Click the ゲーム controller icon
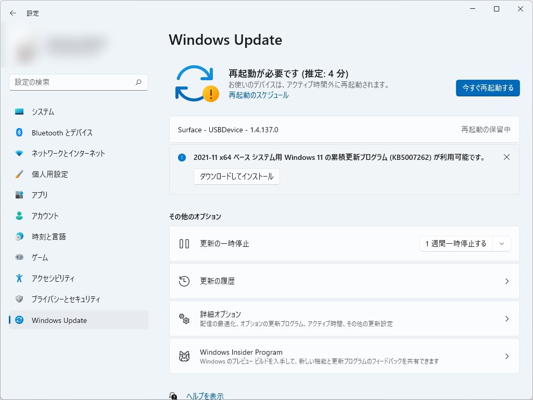The image size is (533, 400). pyautogui.click(x=18, y=257)
